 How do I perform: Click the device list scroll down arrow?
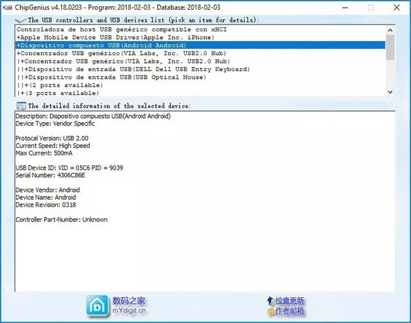[x=390, y=92]
